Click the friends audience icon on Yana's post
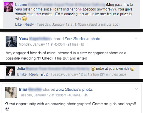The height and width of the screenshot is (113, 143). pyautogui.click(x=83, y=44)
